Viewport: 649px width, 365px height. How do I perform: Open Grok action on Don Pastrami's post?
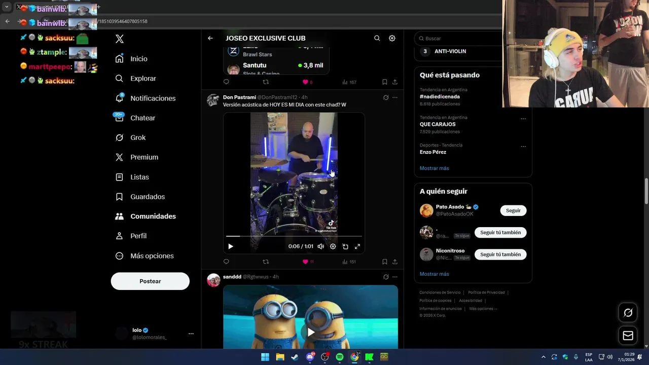386,97
